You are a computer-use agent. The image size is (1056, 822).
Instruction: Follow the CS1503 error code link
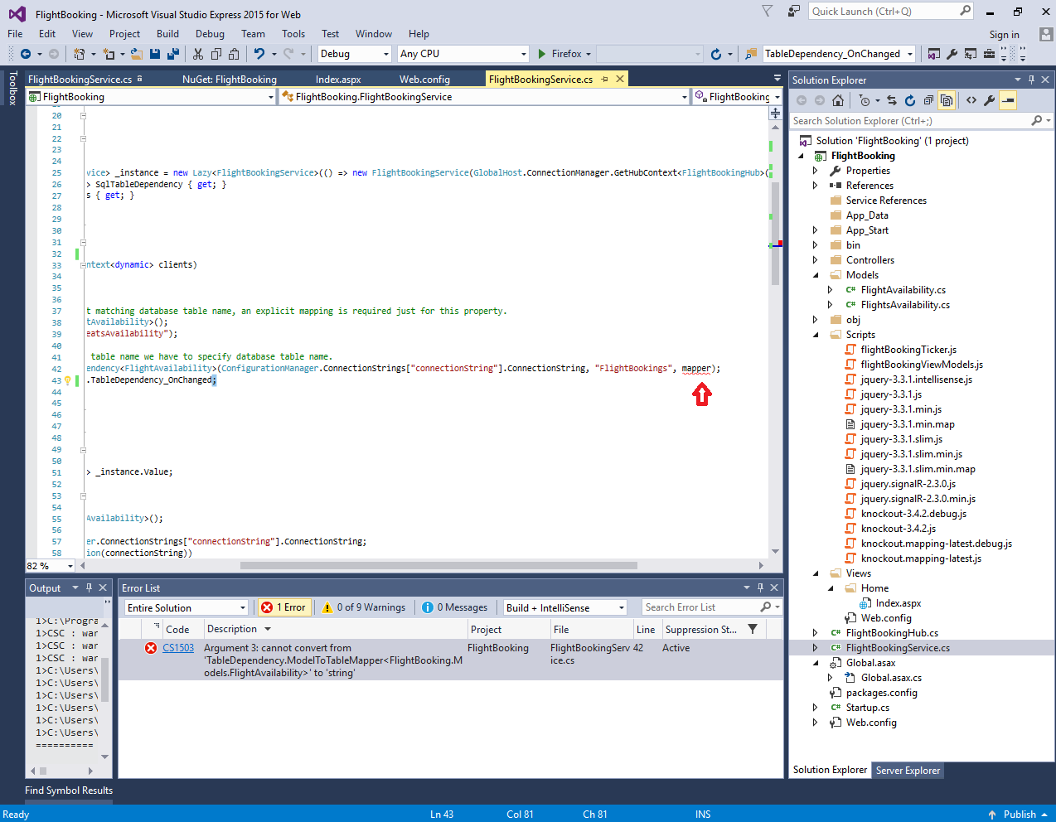pos(180,647)
